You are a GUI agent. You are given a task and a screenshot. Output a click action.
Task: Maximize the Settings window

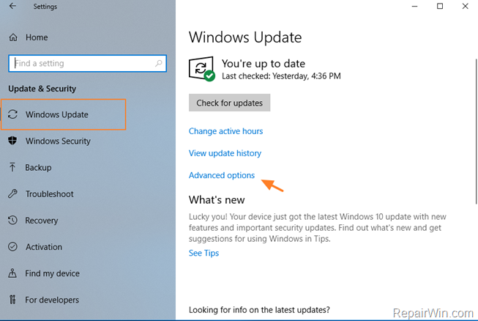(x=440, y=6)
